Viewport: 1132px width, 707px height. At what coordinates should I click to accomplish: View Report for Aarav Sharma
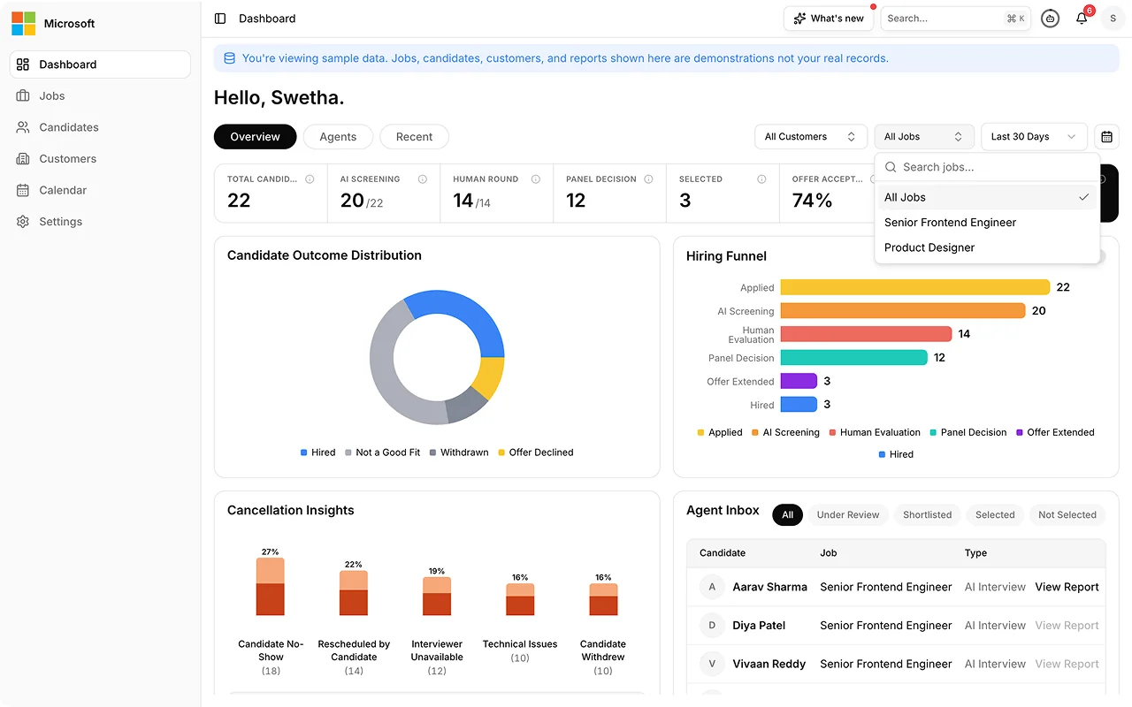click(x=1067, y=587)
